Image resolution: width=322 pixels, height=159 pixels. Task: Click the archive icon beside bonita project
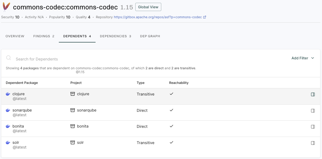[73, 126]
